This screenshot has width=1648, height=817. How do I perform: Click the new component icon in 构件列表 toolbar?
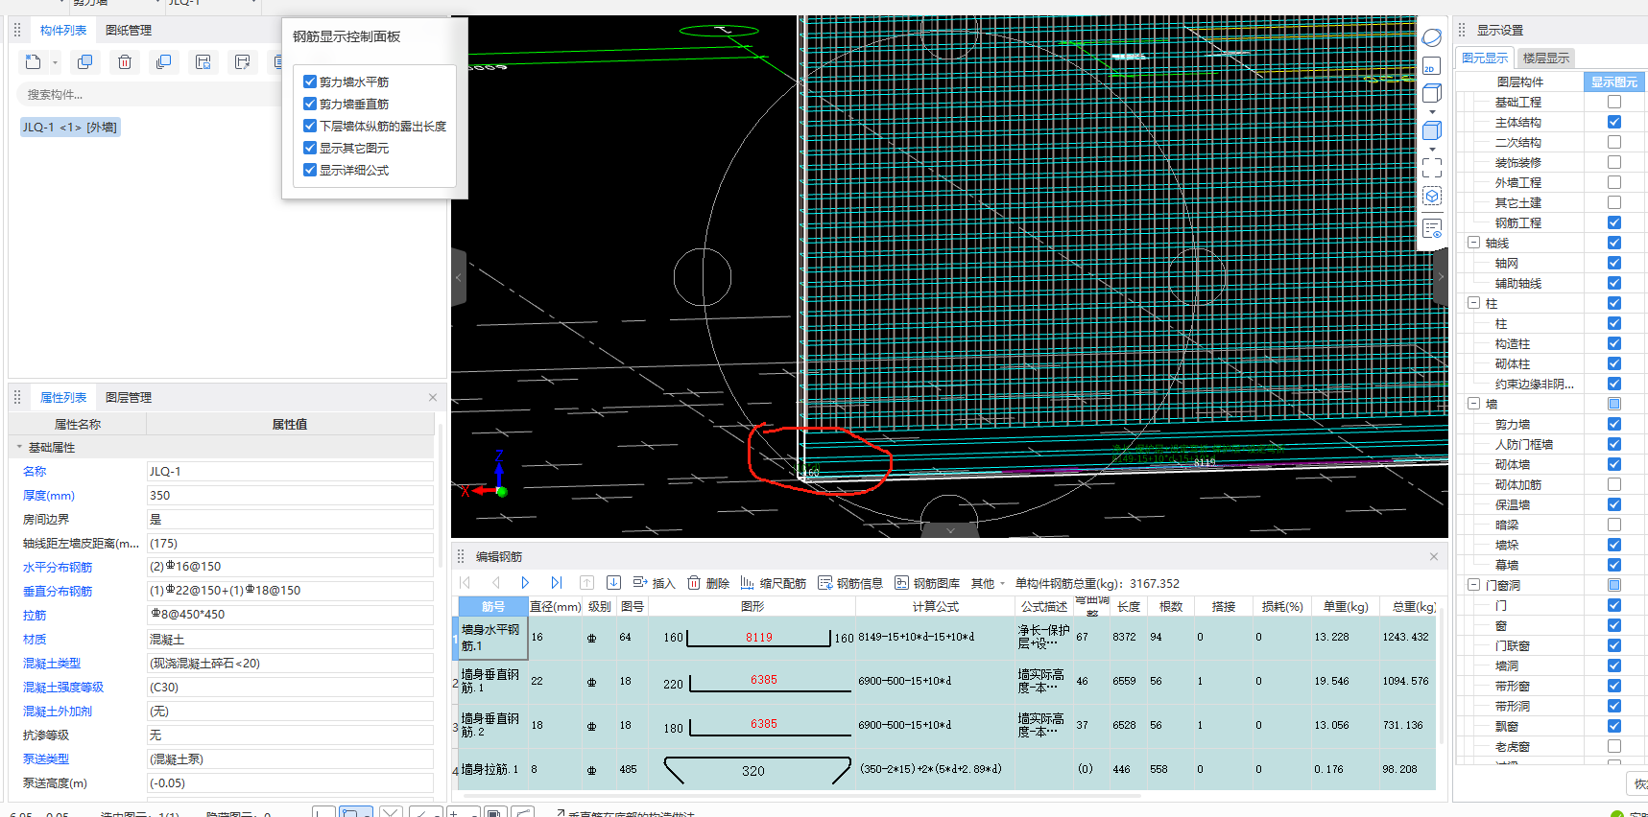coord(34,62)
